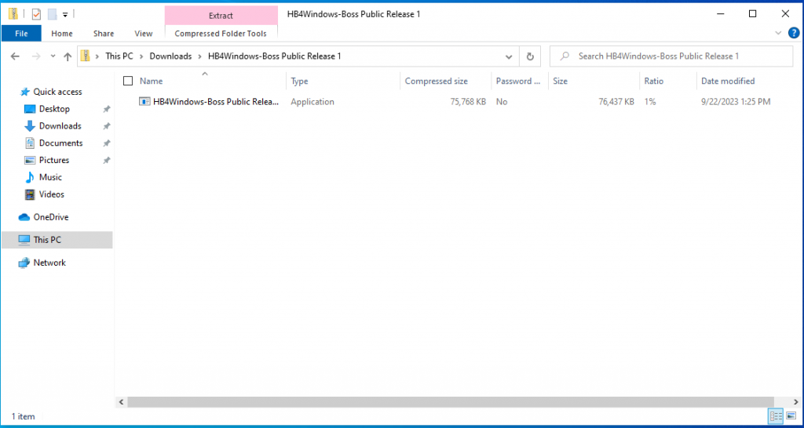Screen dimensions: 804x428
Task: Switch to Details view icon in status bar
Action: click(776, 416)
